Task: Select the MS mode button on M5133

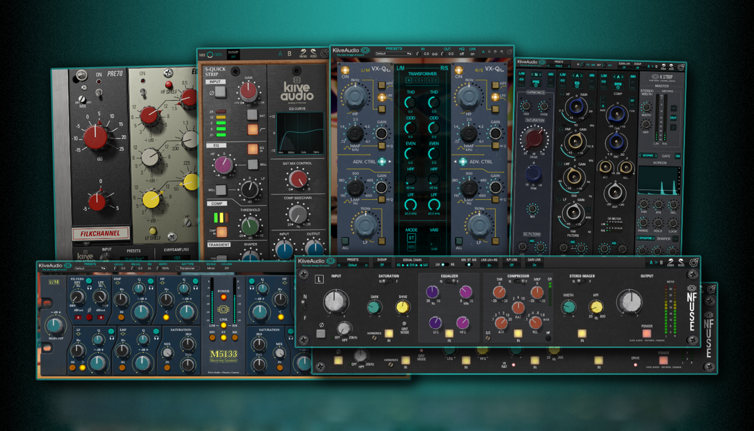Action: pyautogui.click(x=235, y=337)
